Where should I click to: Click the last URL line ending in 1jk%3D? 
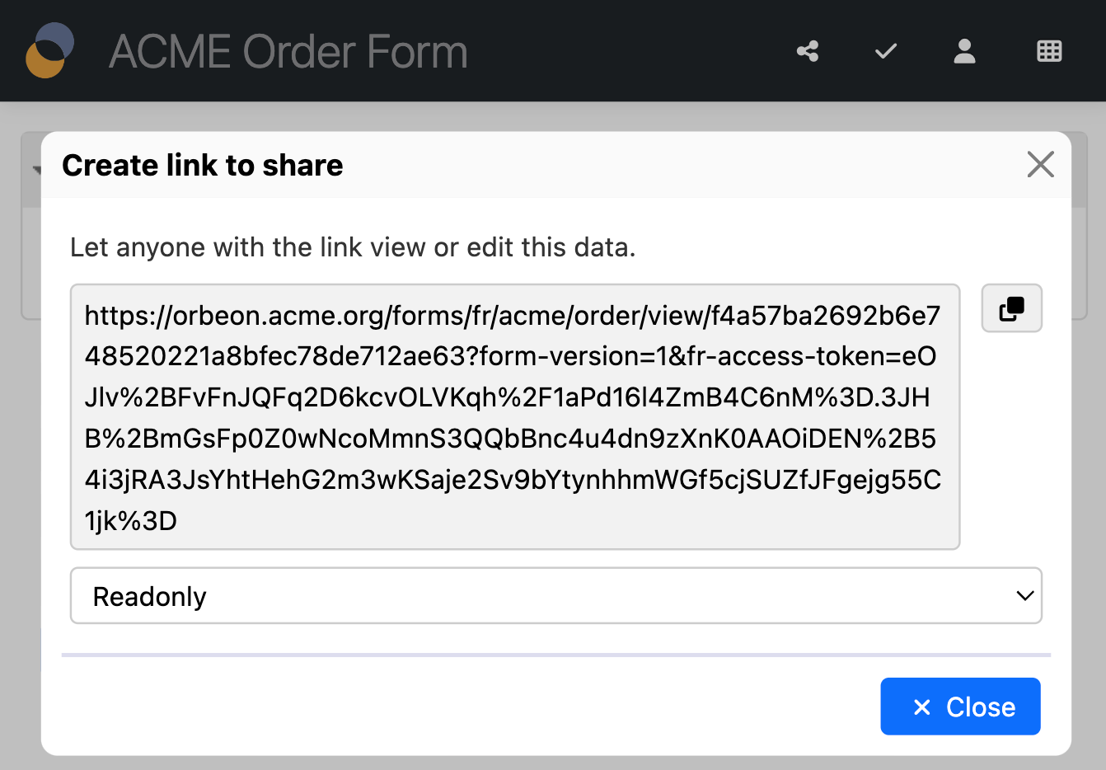click(131, 521)
